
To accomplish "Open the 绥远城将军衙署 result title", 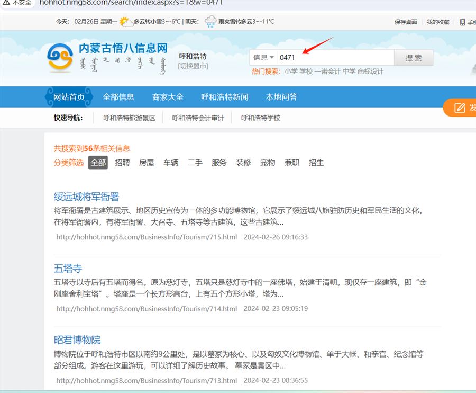I will [x=86, y=197].
